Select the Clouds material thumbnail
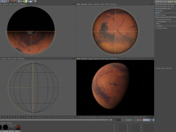This screenshot has height=132, width=176. point(12,127)
